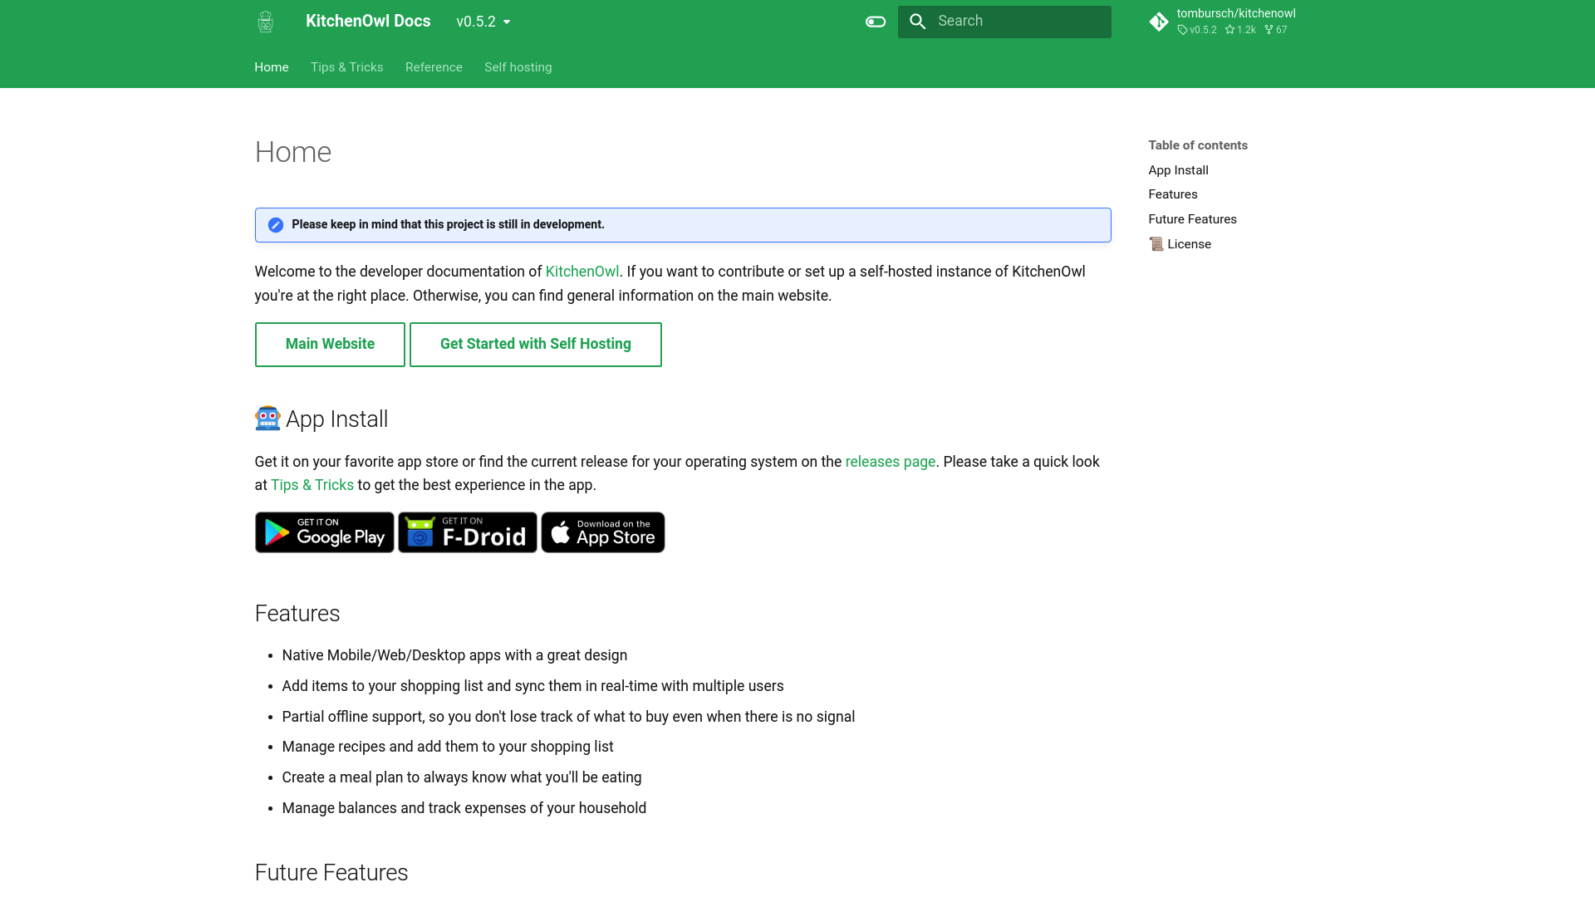Click the dark/light mode toggle icon
Screen dimensions: 1595x897
point(876,22)
